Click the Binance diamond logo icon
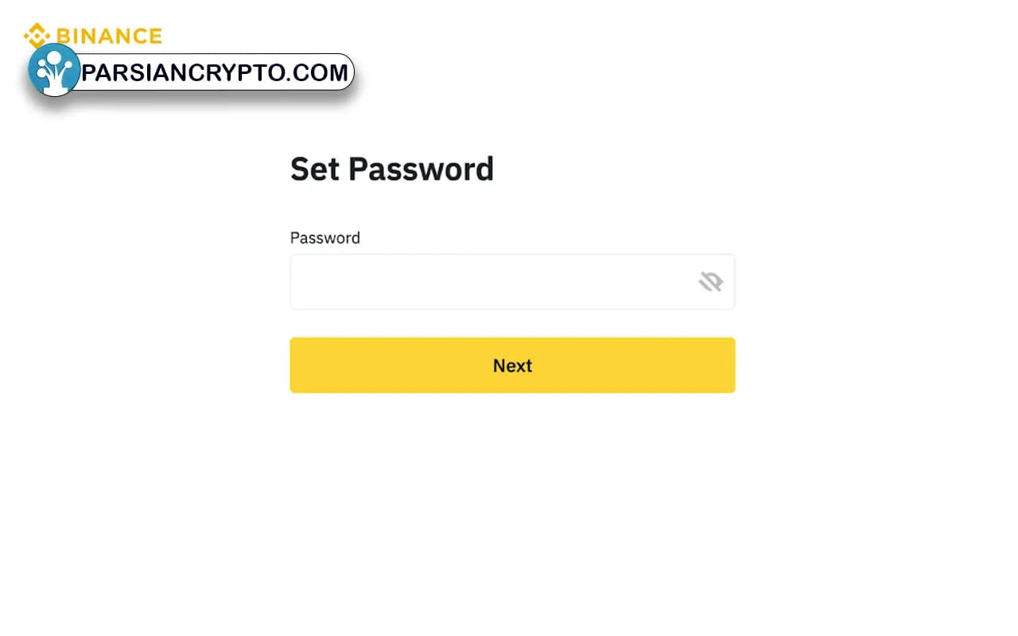Screen dimensions: 1018x636 pos(37,35)
